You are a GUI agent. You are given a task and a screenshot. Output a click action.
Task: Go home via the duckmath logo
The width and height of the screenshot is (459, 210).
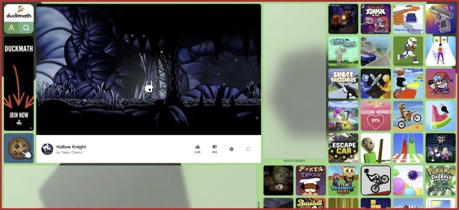coord(19,13)
